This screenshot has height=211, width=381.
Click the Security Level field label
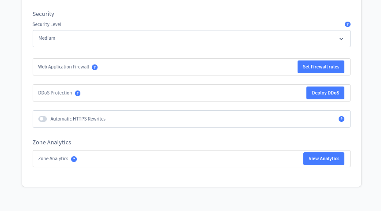click(47, 24)
